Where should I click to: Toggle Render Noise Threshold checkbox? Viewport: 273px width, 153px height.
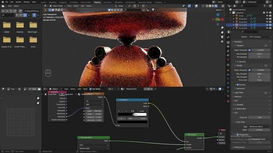(x=250, y=70)
